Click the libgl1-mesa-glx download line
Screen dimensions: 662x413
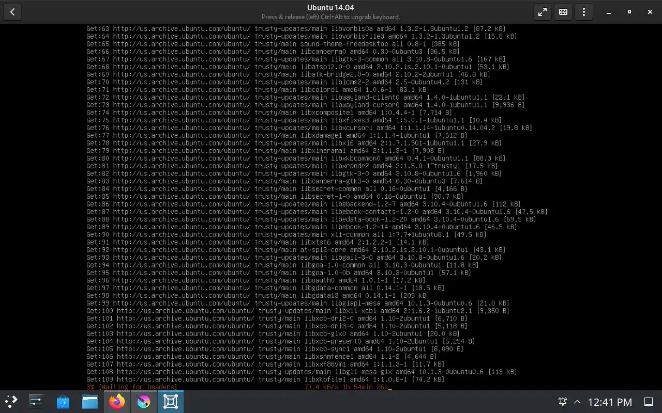point(302,372)
